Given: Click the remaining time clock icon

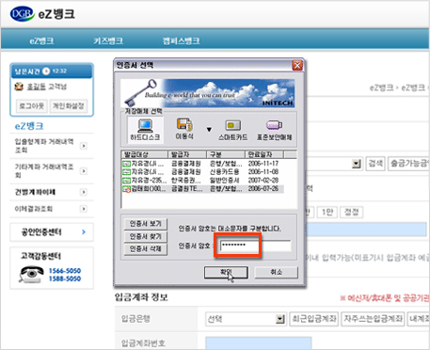Looking at the screenshot, I should [x=46, y=72].
